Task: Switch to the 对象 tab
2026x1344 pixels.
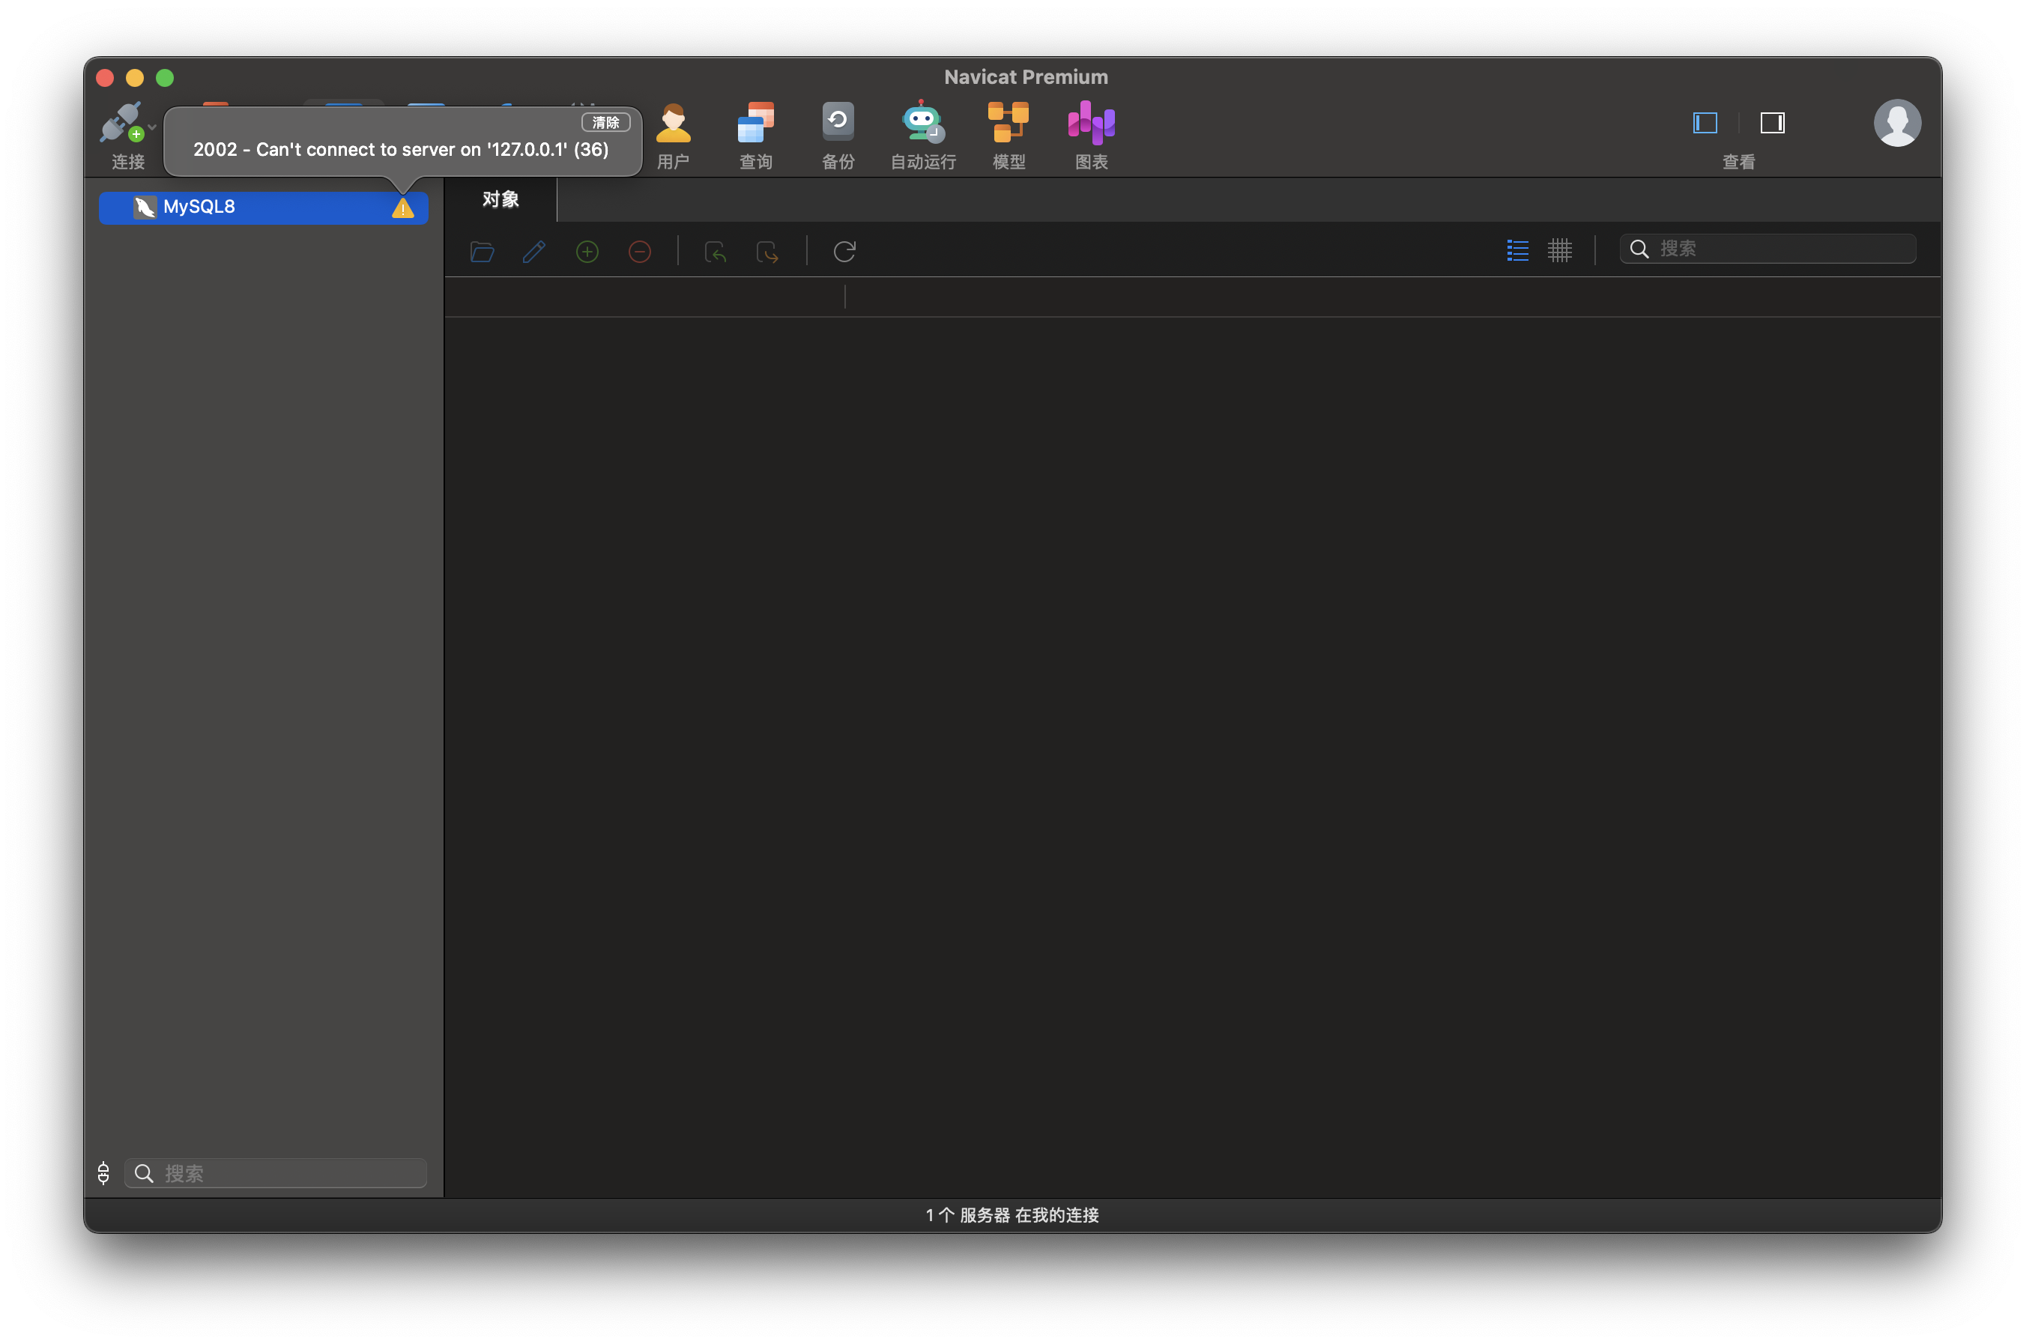Action: [501, 199]
